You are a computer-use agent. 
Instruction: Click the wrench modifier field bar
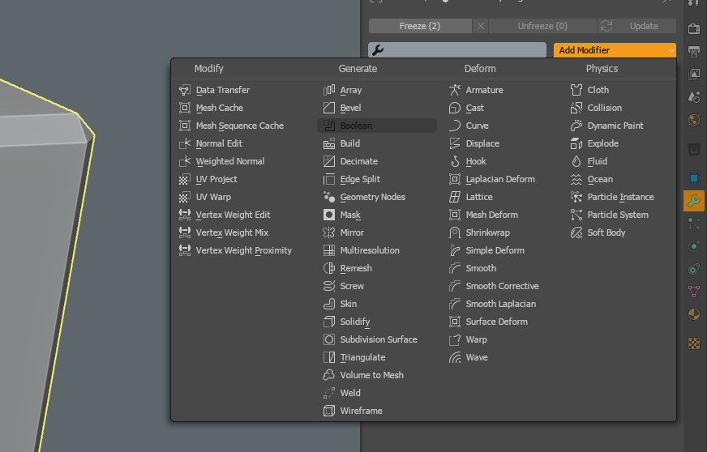coord(457,50)
